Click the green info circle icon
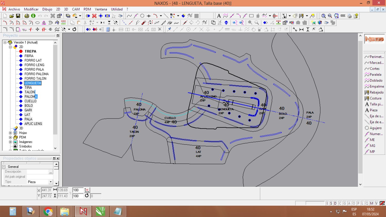The height and width of the screenshot is (217, 386). pyautogui.click(x=33, y=16)
